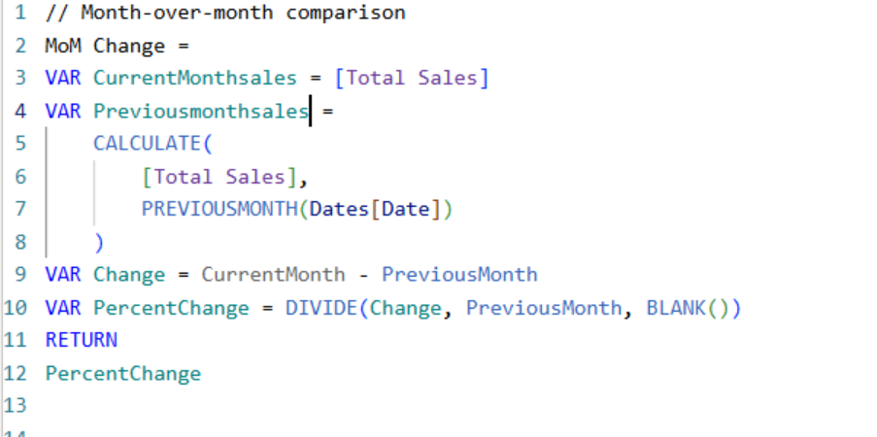Click the RETURN keyword
The height and width of the screenshot is (437, 877).
coord(81,340)
